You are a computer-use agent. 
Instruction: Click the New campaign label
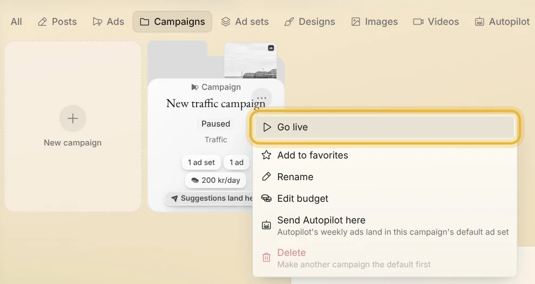tap(73, 142)
